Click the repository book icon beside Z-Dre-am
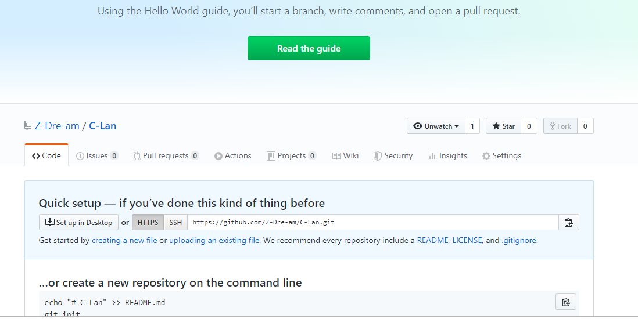The image size is (638, 319). click(28, 125)
